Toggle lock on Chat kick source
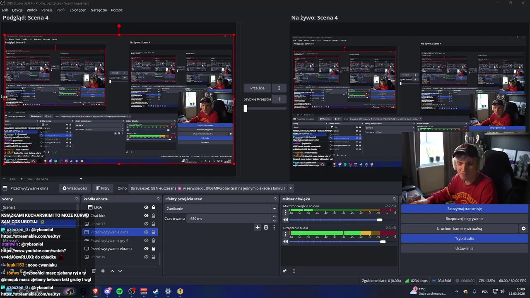Image resolution: width=530 pixels, height=298 pixels. pos(153,216)
